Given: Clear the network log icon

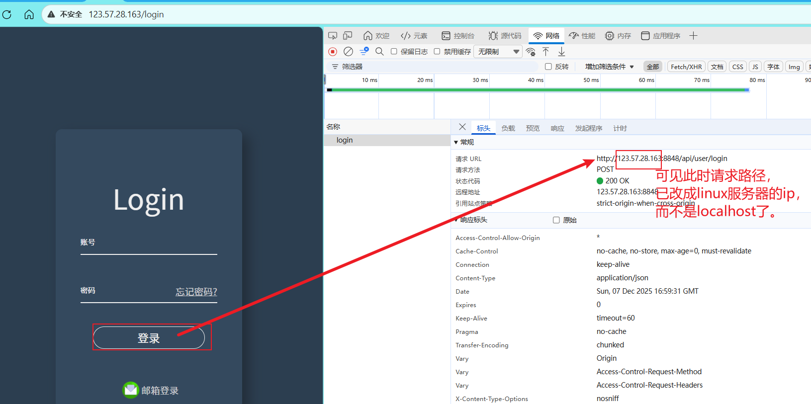Looking at the screenshot, I should pos(349,51).
